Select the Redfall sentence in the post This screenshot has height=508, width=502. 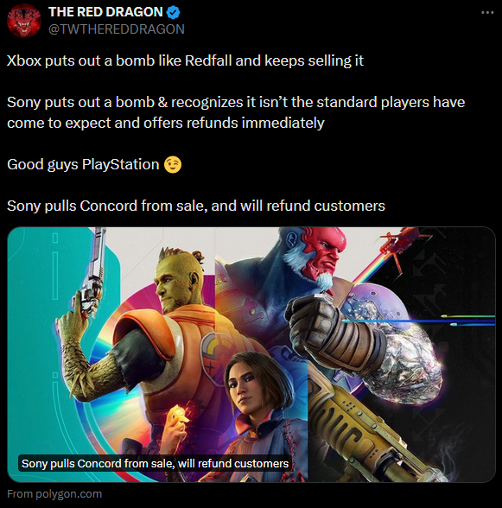[185, 60]
